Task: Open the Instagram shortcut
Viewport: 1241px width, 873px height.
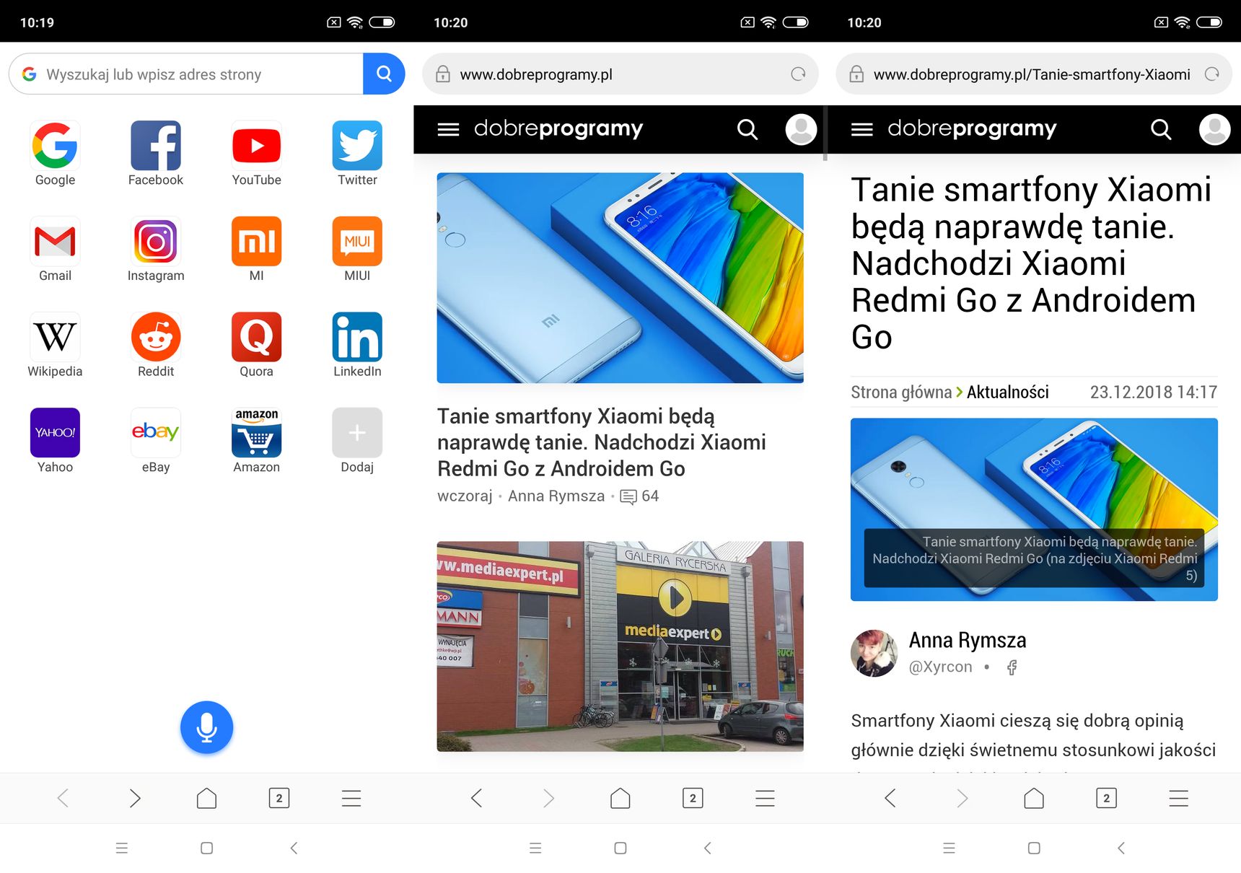Action: pos(156,241)
